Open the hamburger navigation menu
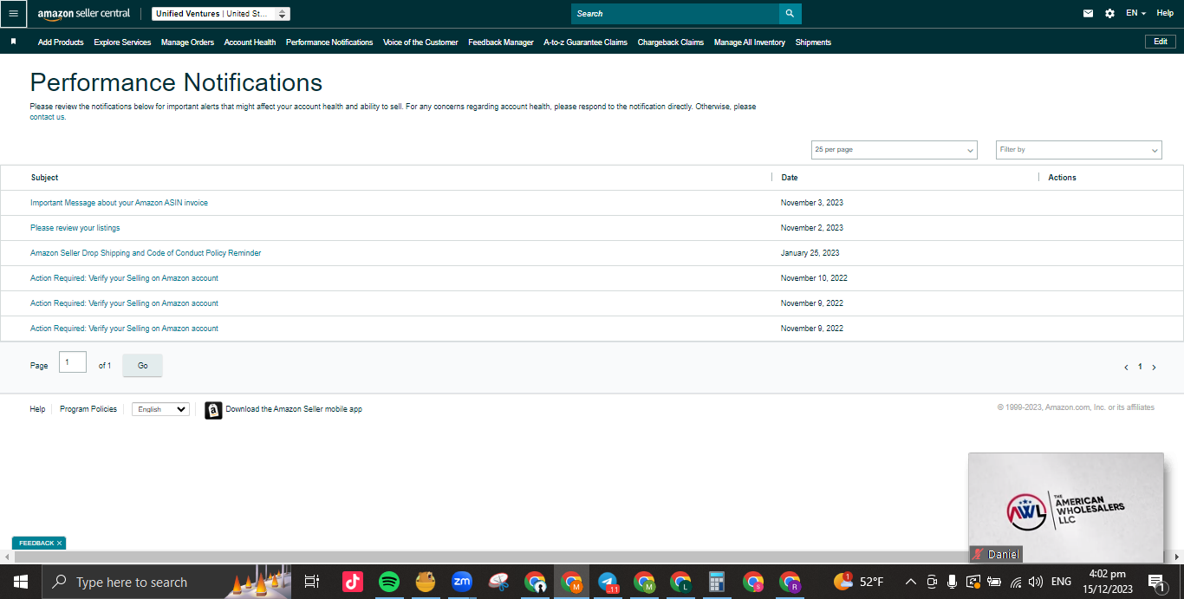1184x599 pixels. point(13,14)
